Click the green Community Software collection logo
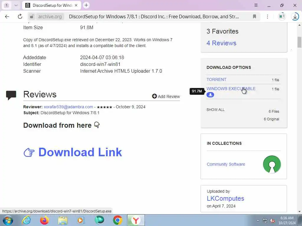This screenshot has height=226, width=302. coord(272,164)
